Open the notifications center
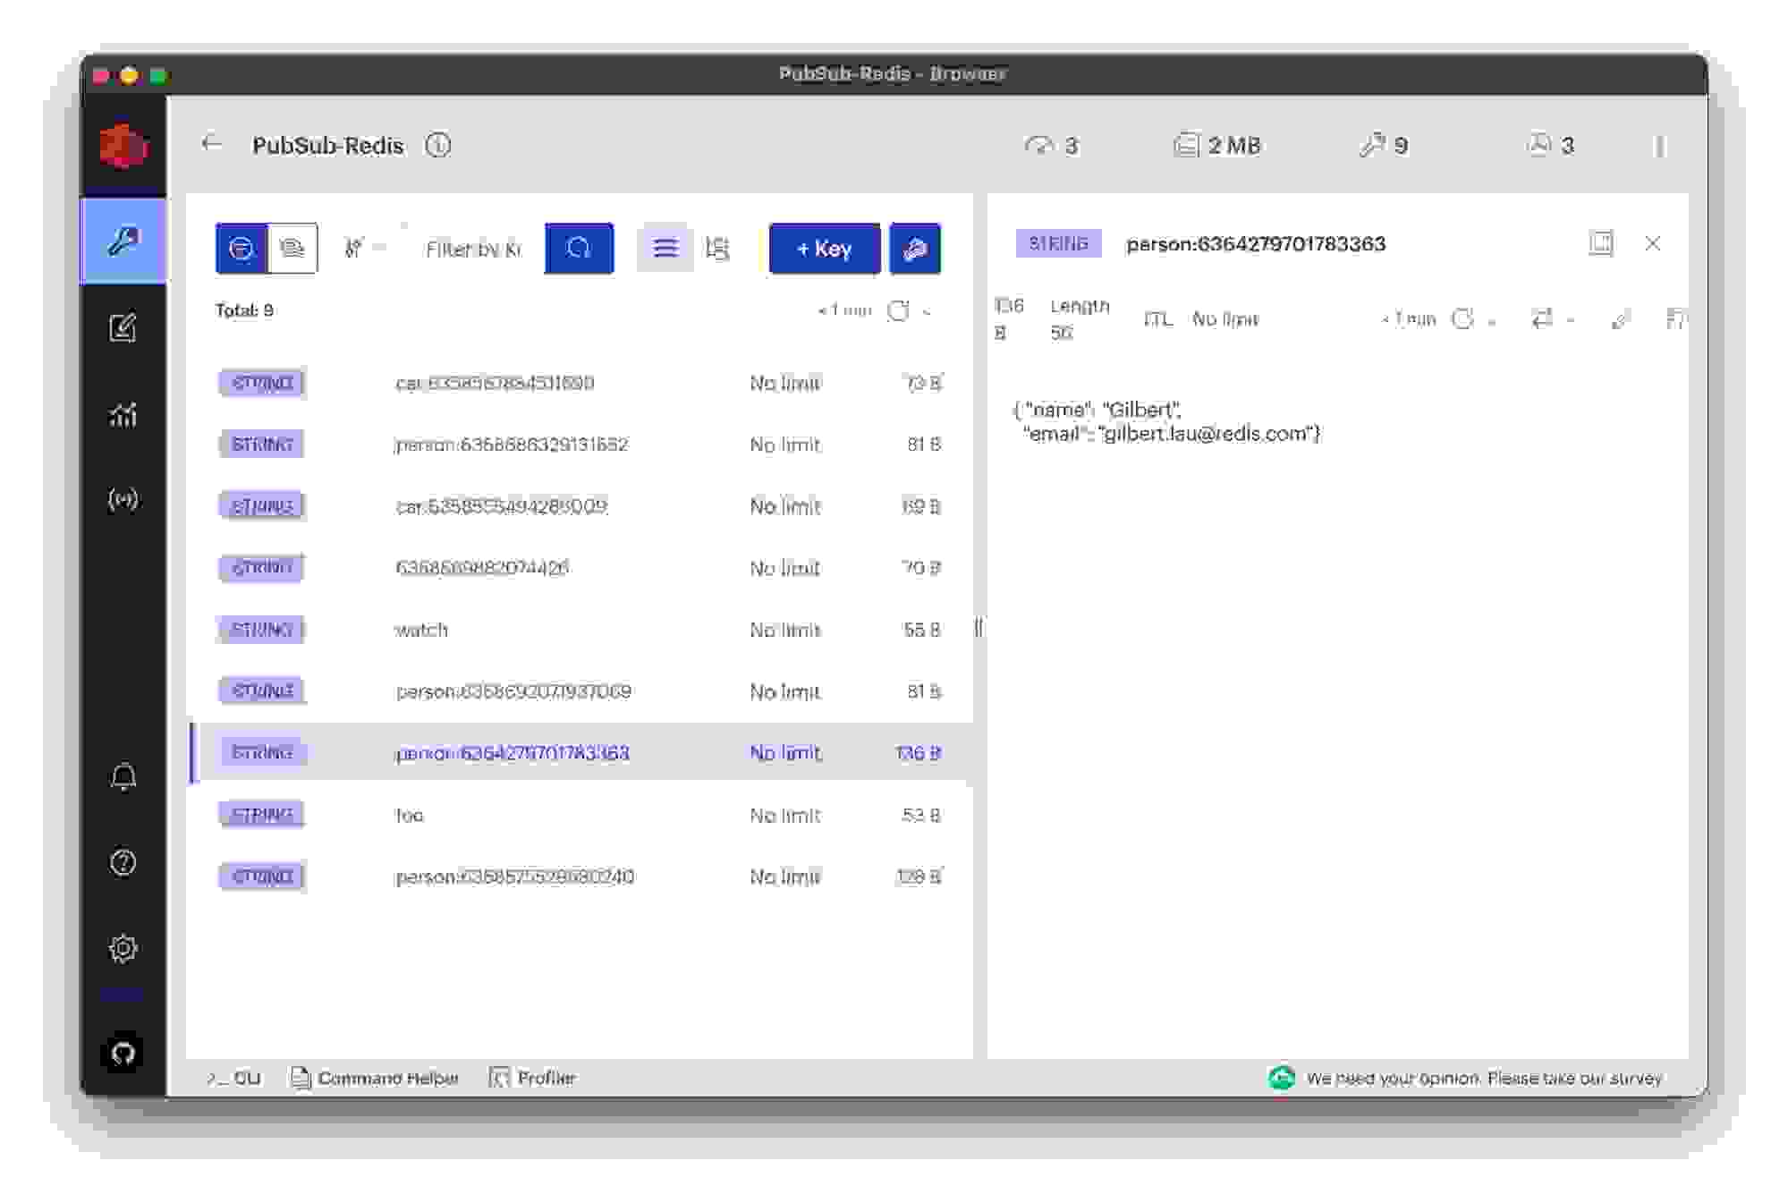The image size is (1788, 1203). 123,776
